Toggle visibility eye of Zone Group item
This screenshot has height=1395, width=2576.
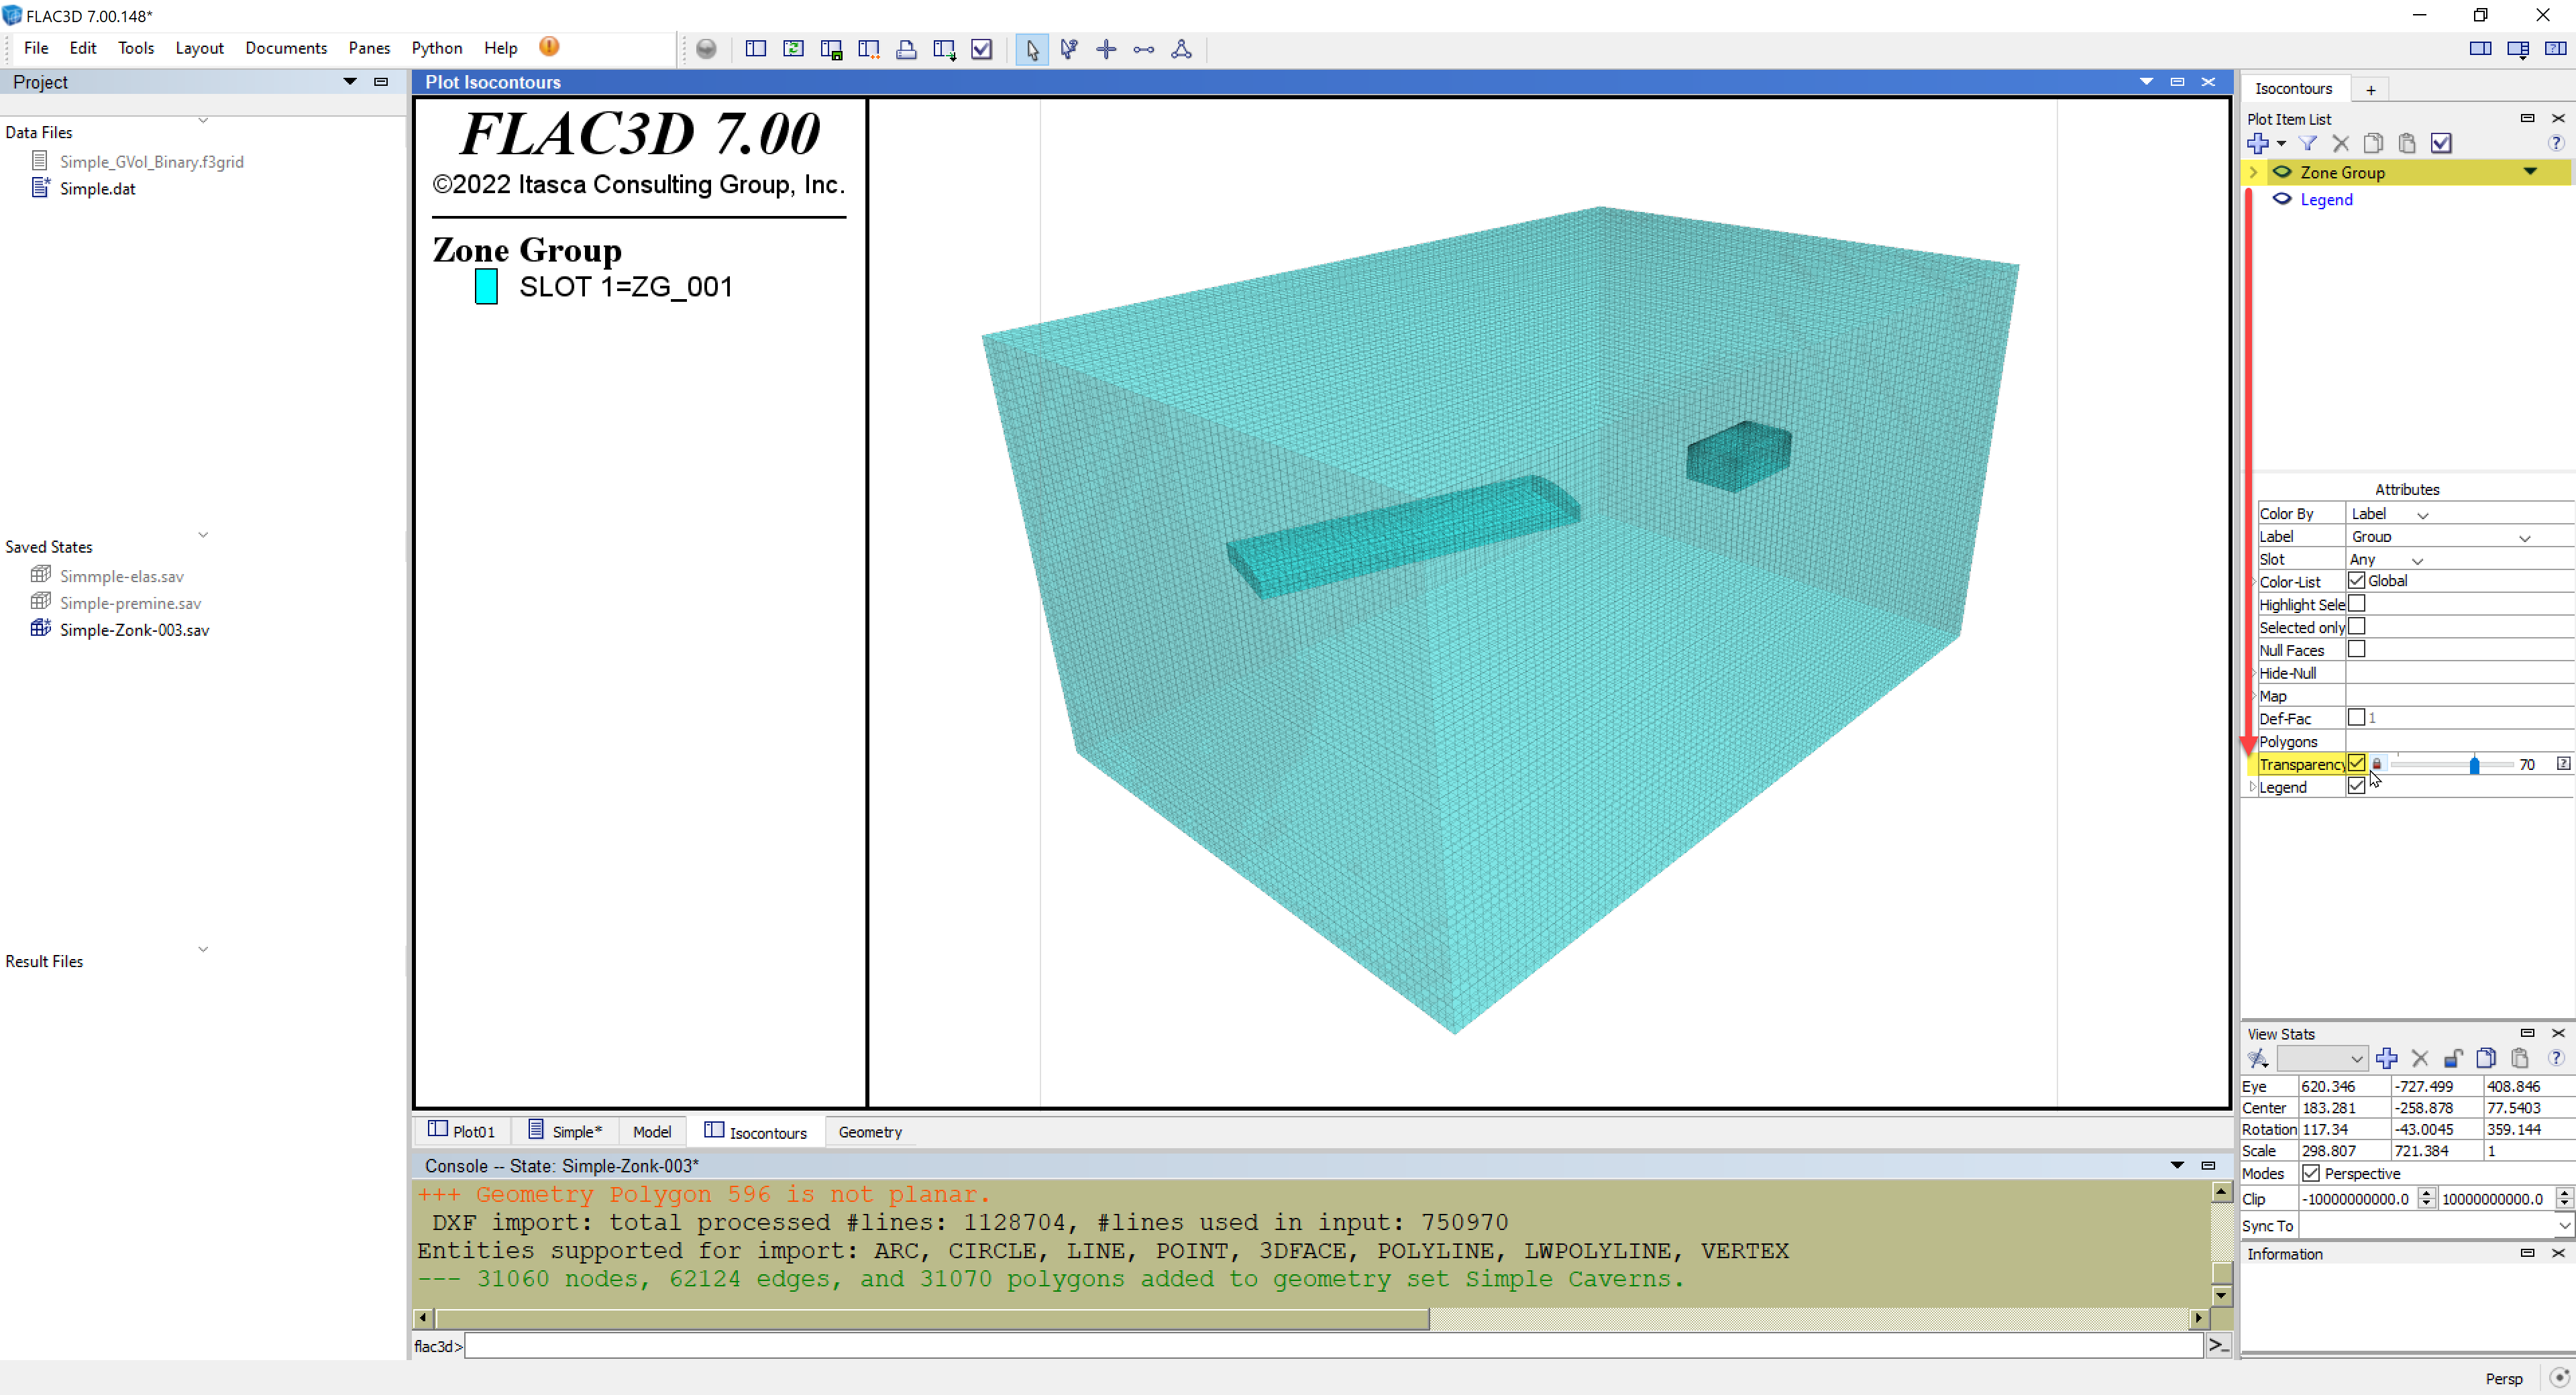coord(2282,172)
